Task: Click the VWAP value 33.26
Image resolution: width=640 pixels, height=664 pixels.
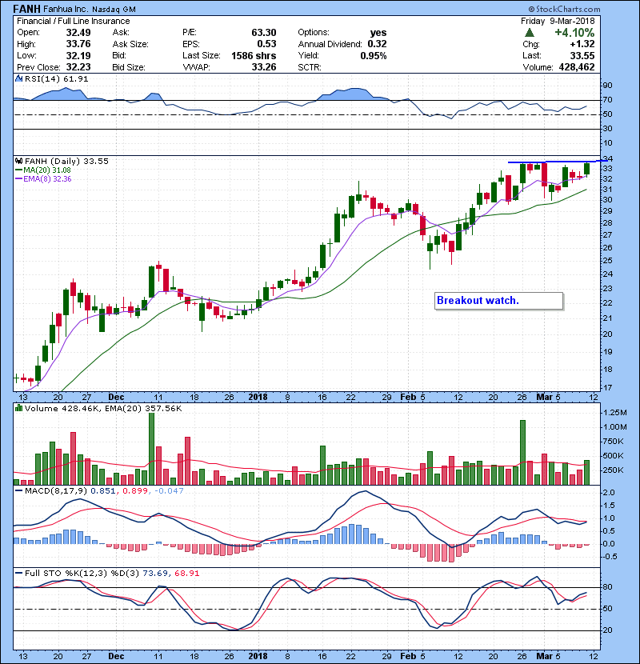Action: click(x=263, y=67)
